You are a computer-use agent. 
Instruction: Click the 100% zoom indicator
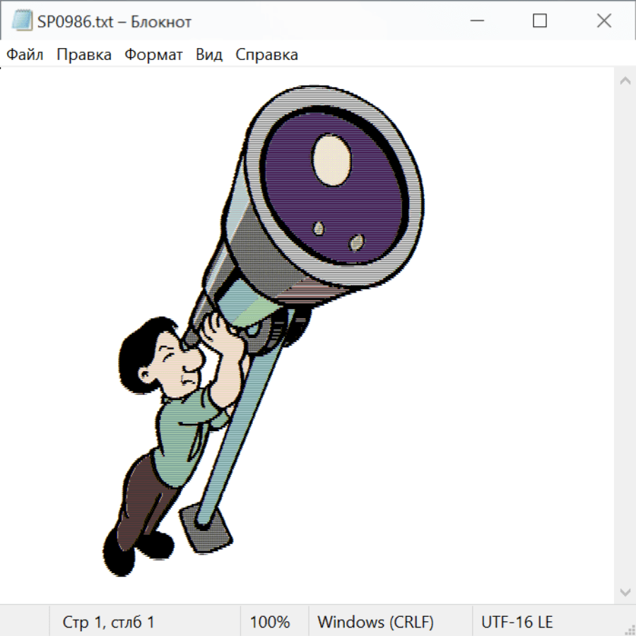click(270, 623)
